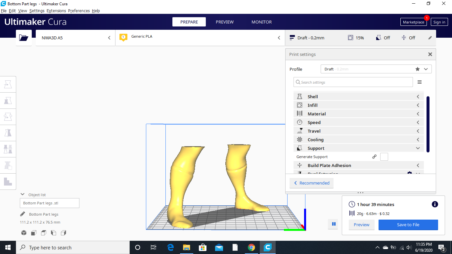This screenshot has height=254, width=452.
Task: Open the Extensions menu
Action: pos(56,11)
